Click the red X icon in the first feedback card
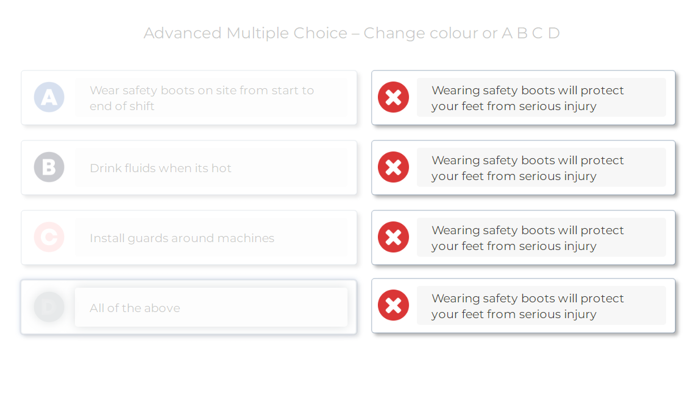 [x=393, y=97]
